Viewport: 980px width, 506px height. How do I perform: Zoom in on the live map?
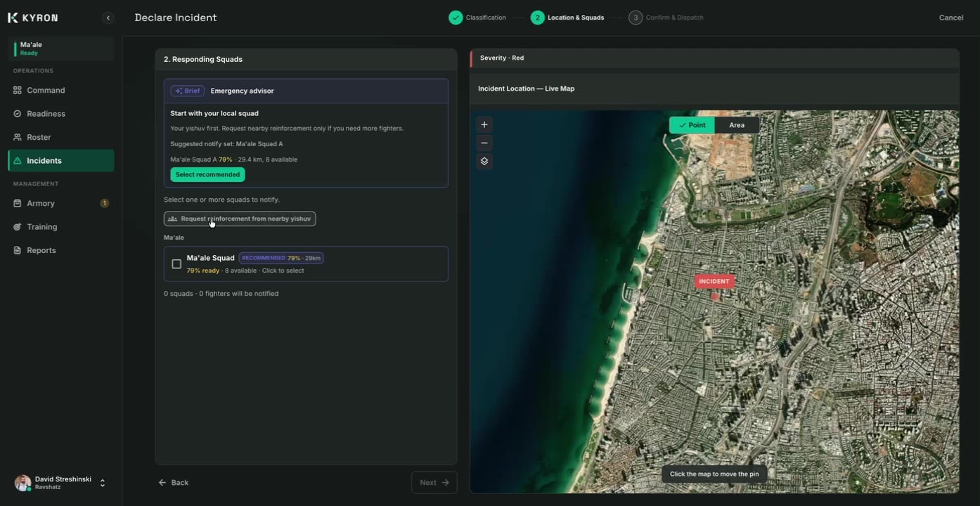coord(484,125)
